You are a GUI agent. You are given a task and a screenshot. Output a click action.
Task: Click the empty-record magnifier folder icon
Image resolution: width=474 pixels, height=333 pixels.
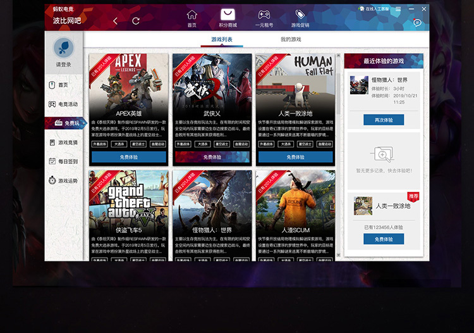coord(384,154)
